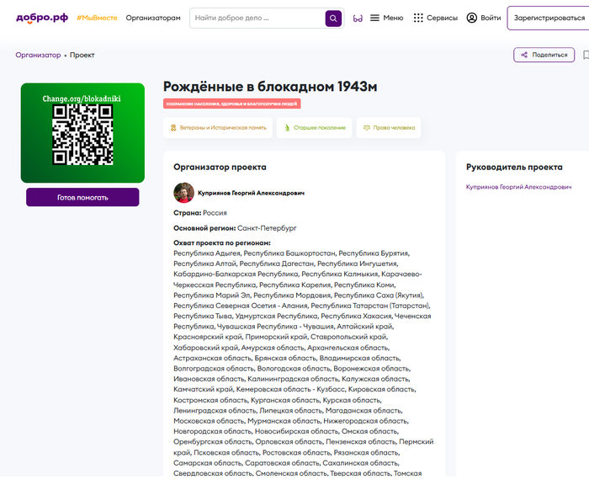Click the Проект breadcrumb
Viewport: 589px width, 485px height.
tap(82, 55)
